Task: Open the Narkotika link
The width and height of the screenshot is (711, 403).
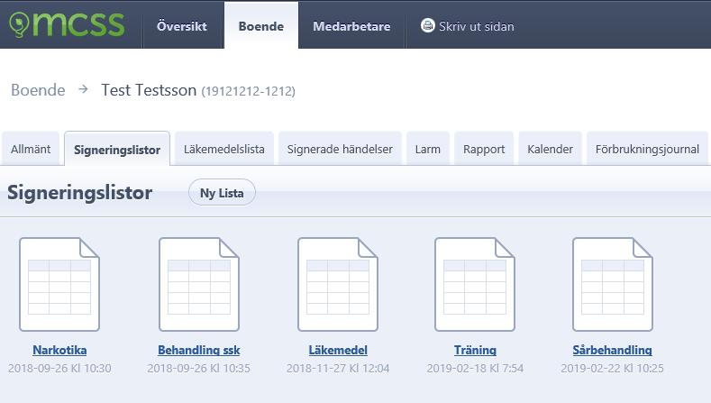Action: click(x=59, y=350)
